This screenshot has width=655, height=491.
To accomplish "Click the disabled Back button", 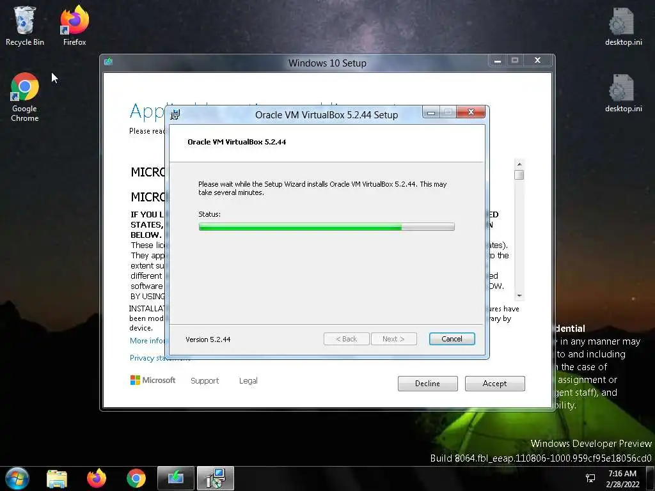I will pyautogui.click(x=346, y=339).
